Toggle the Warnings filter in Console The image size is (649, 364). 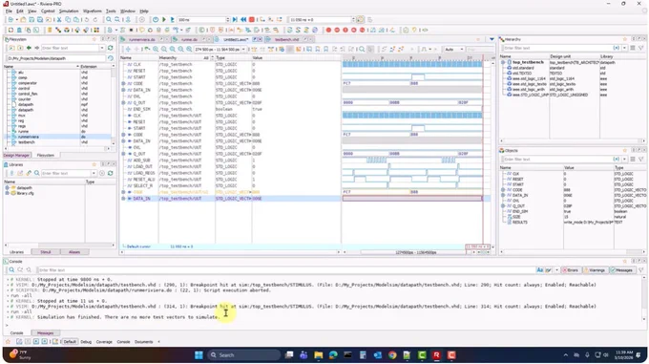click(595, 270)
